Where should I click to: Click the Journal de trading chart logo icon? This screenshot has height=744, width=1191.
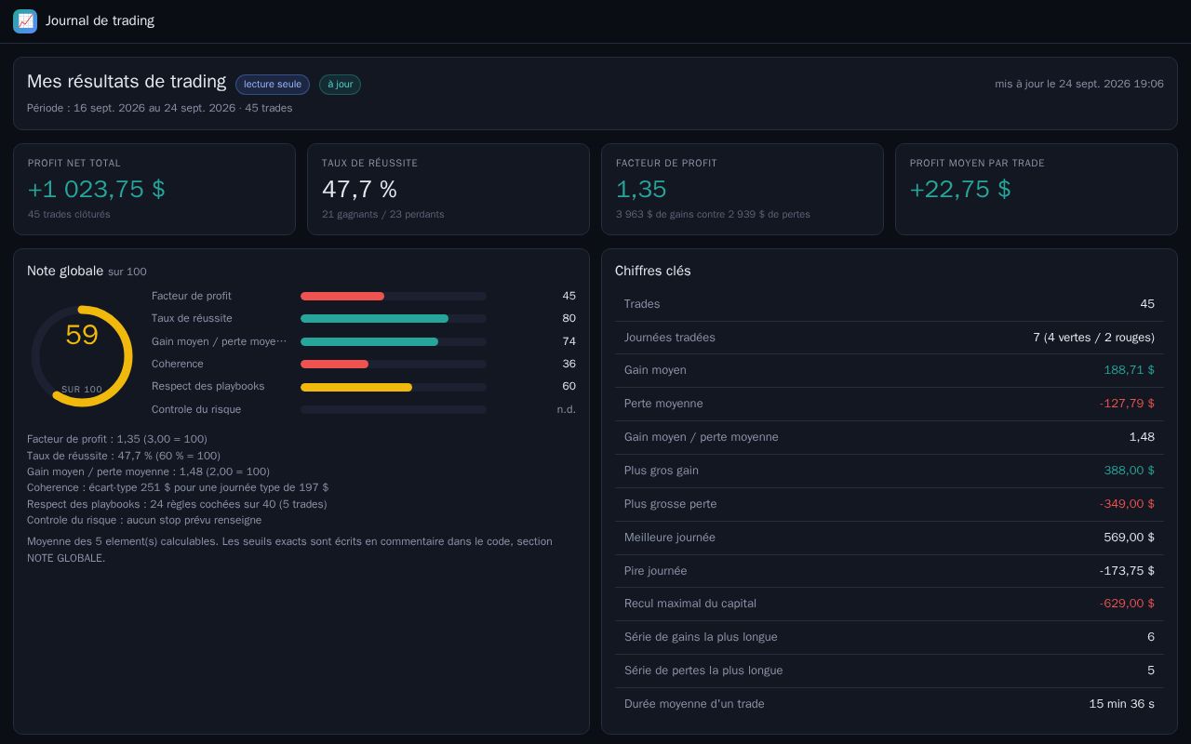coord(25,20)
